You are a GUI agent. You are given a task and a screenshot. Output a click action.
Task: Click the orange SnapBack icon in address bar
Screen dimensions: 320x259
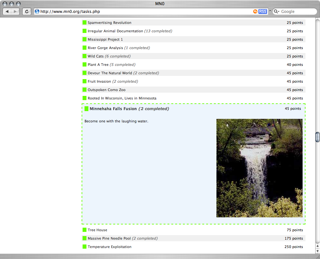(x=255, y=12)
